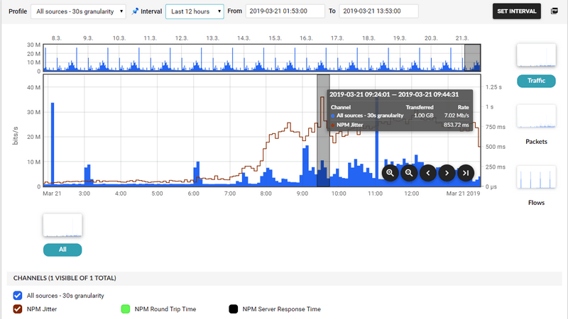The image size is (568, 319).
Task: Go to previous time interval arrow
Action: 427,172
